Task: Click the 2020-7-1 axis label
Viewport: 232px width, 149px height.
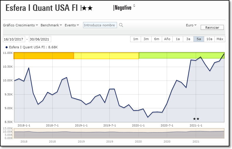Action: pyautogui.click(x=167, y=126)
